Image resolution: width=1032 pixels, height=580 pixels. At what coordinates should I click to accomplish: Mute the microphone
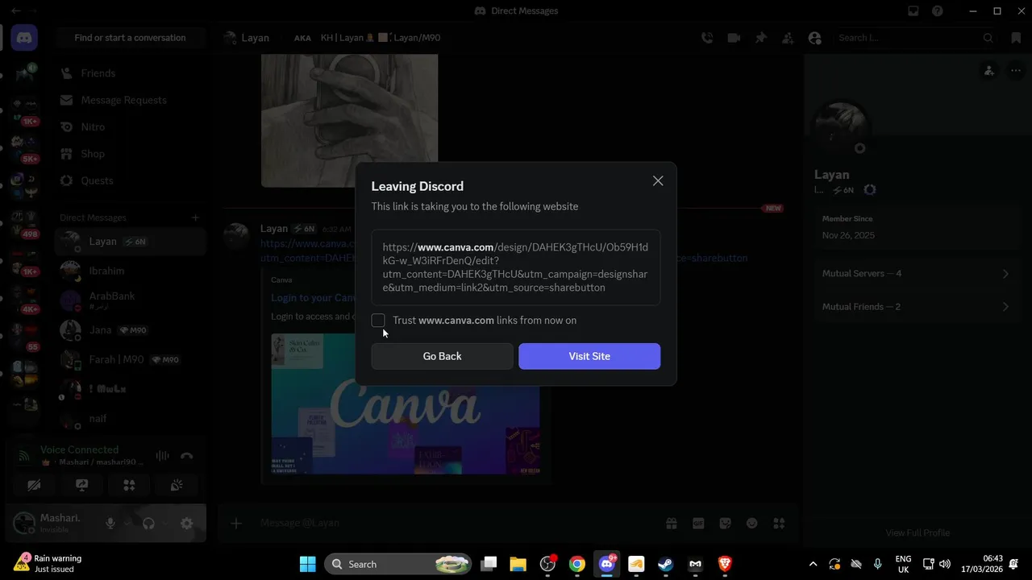111,524
